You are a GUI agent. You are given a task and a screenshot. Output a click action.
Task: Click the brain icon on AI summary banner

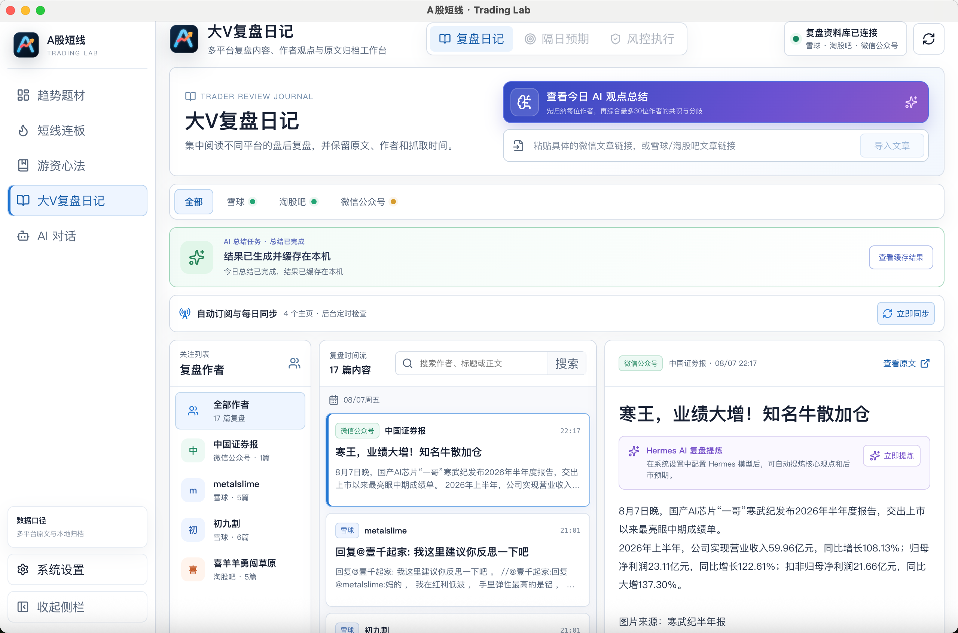click(524, 102)
